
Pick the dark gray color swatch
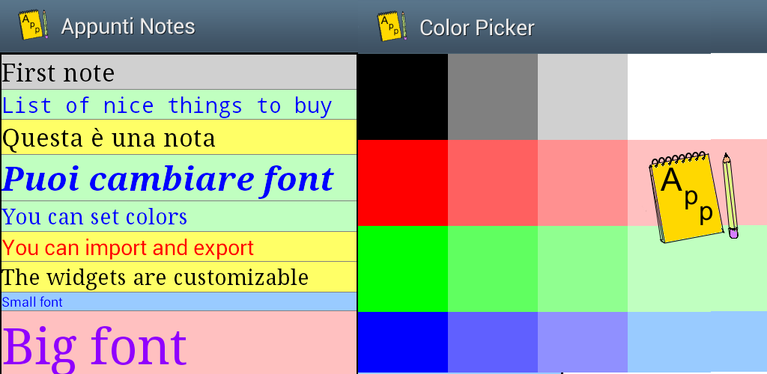point(493,96)
